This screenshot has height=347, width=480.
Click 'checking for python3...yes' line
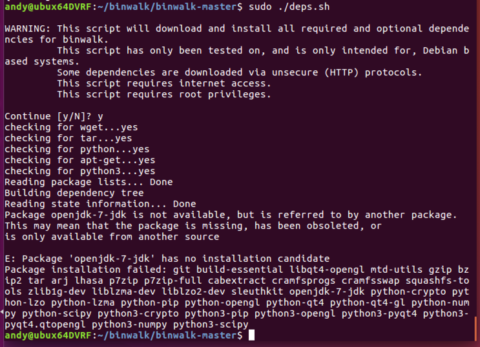80,171
